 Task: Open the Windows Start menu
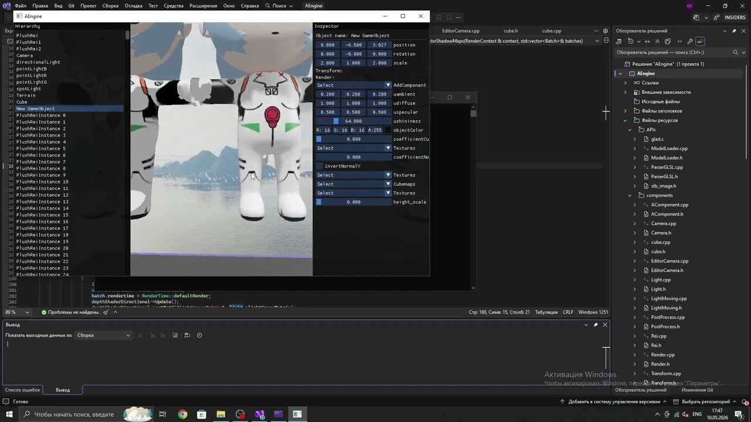(x=9, y=414)
